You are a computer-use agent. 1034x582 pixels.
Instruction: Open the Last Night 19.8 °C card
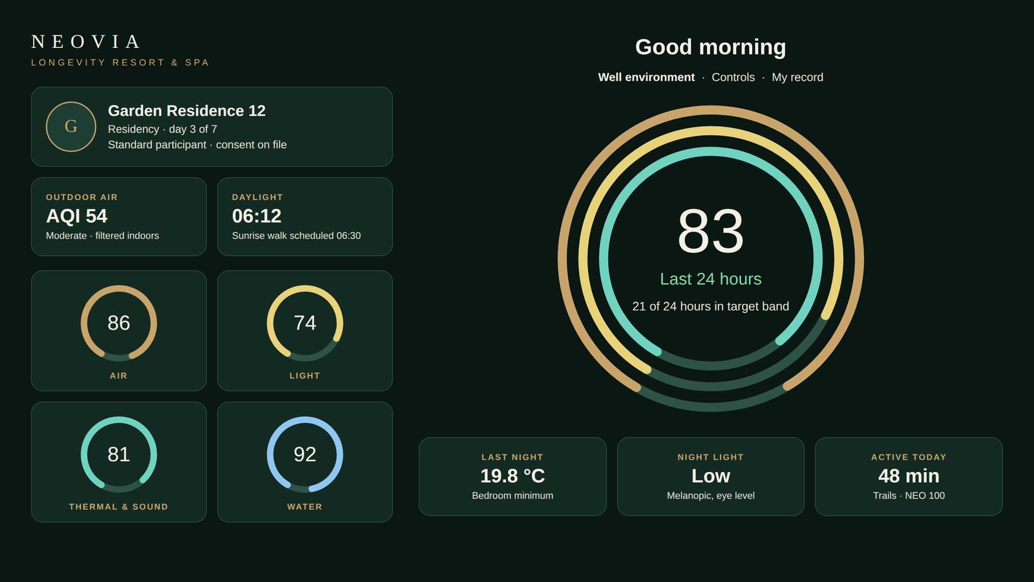[512, 477]
